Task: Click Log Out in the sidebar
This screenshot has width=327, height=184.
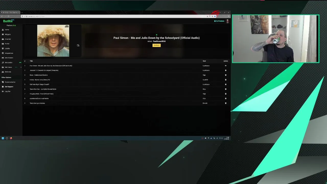Action: pos(7,91)
